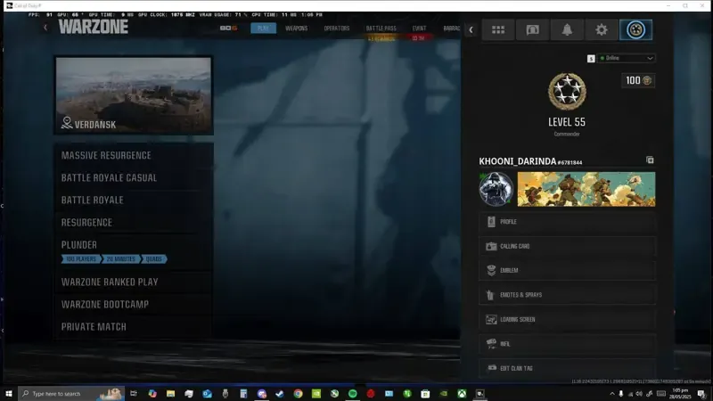This screenshot has height=401, width=713.
Task: Open the games grid menu icon
Action: [x=498, y=30]
